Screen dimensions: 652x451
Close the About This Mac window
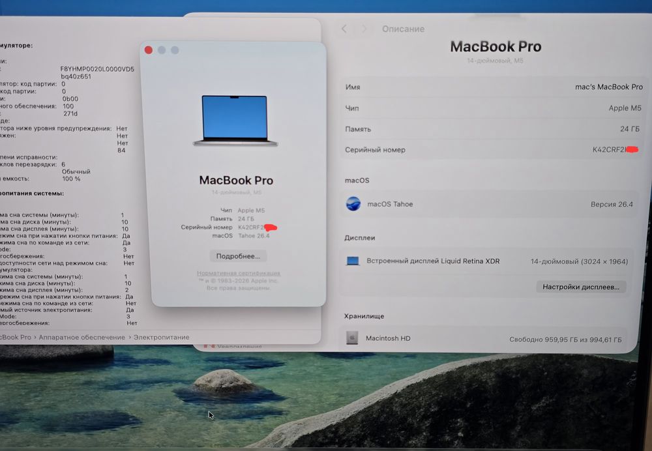point(149,50)
